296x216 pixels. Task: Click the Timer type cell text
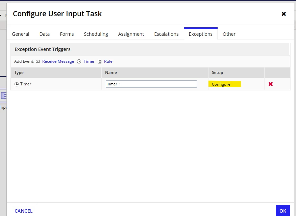(x=26, y=84)
